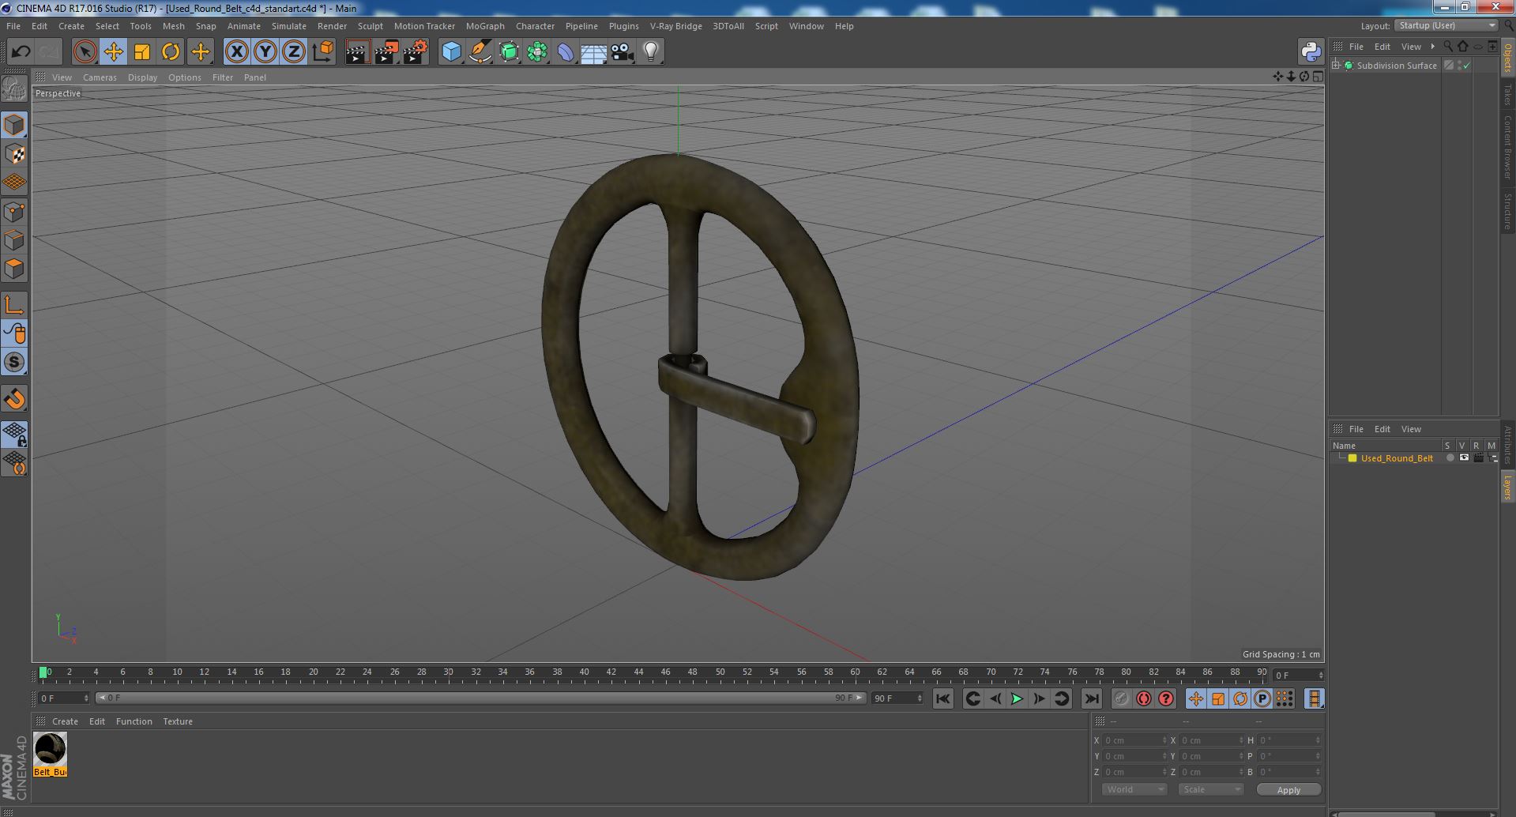Open the V-Ray Bridge menu
1516x817 pixels.
675,26
